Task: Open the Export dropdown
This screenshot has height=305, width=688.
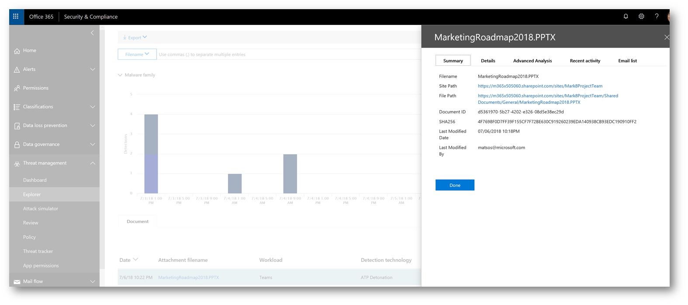Action: click(x=135, y=38)
